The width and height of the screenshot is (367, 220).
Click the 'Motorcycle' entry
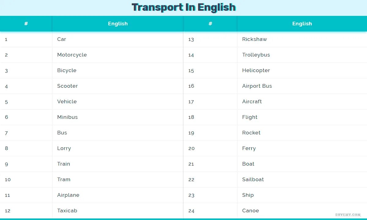tap(72, 55)
